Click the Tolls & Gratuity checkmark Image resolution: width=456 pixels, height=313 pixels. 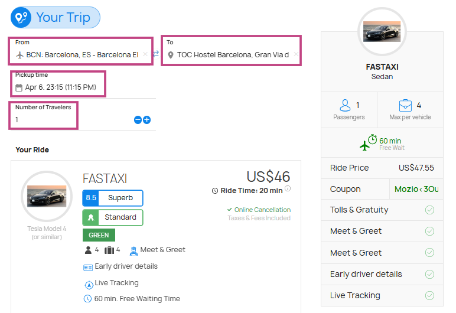pyautogui.click(x=429, y=210)
